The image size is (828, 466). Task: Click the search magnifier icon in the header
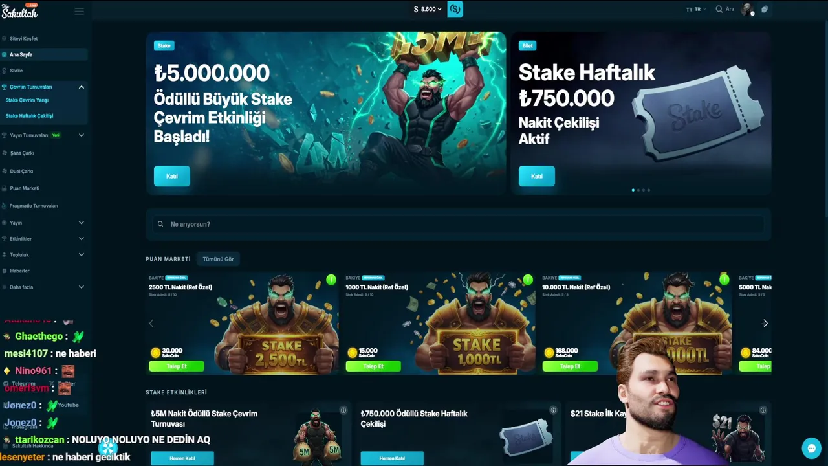coord(719,10)
